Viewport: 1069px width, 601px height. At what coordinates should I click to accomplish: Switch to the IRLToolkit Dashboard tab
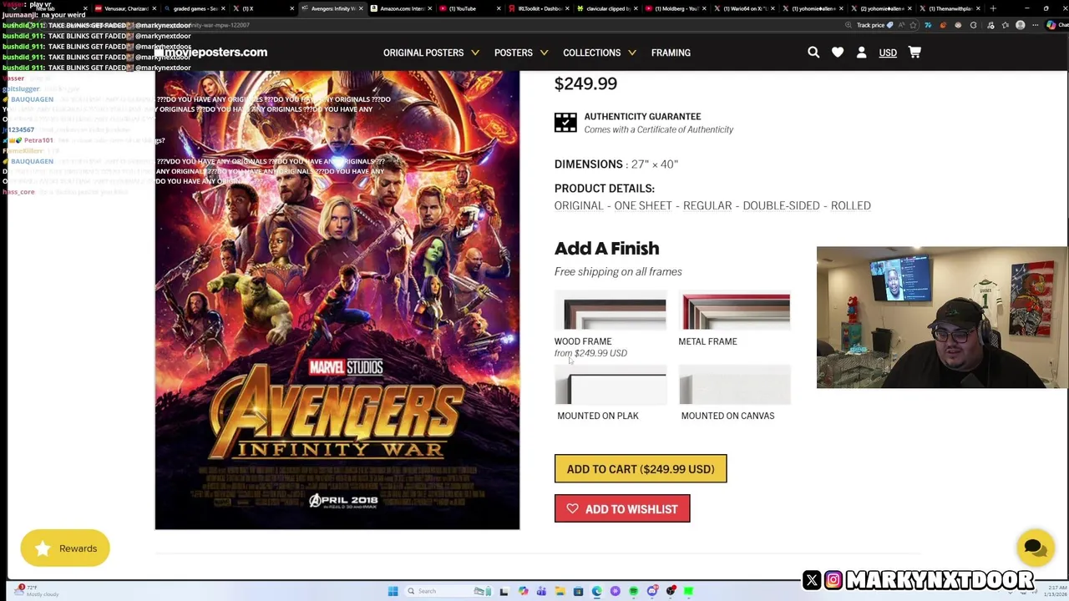coord(540,8)
